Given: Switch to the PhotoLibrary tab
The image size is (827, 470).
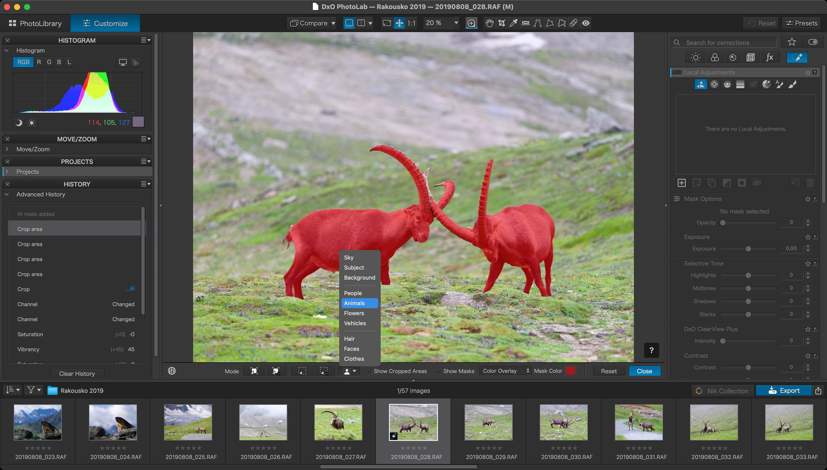Looking at the screenshot, I should (35, 23).
